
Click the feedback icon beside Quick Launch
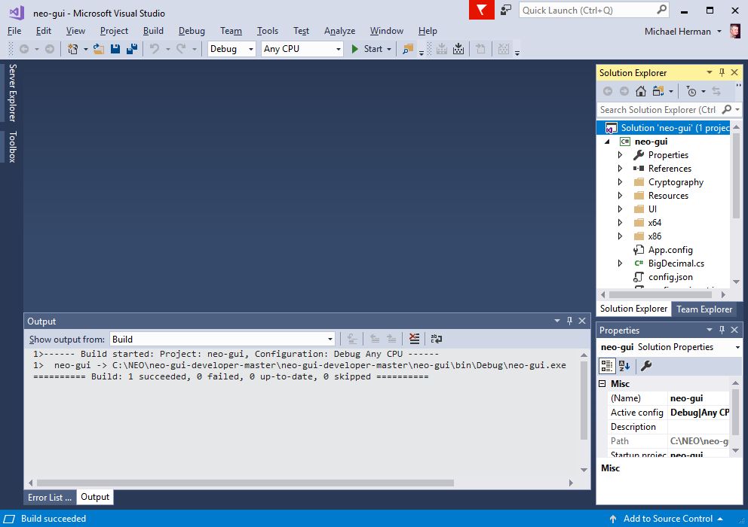point(506,10)
